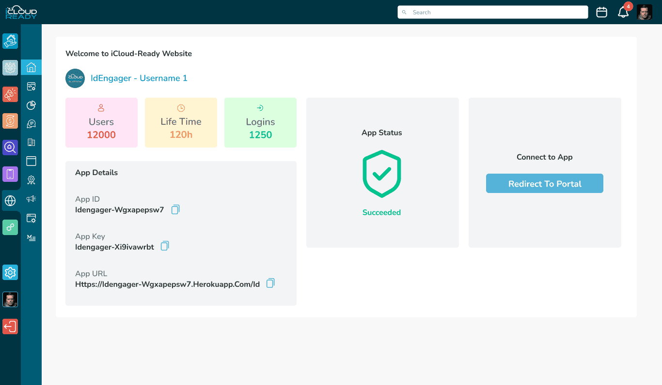The image size is (662, 385).
Task: Select the globe icon in left toolbar
Action: [x=10, y=201]
